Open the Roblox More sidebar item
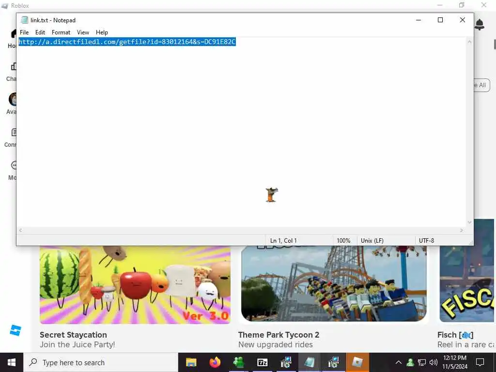The height and width of the screenshot is (372, 496). click(13, 171)
